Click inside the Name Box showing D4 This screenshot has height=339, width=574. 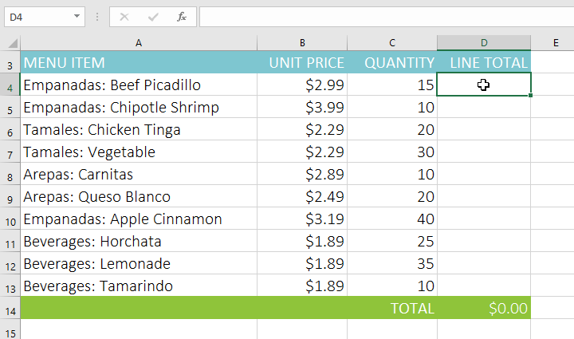36,16
